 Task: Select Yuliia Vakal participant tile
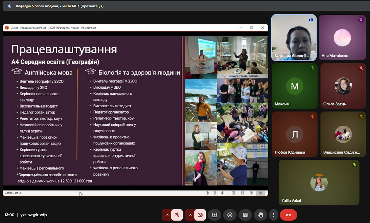point(319,183)
